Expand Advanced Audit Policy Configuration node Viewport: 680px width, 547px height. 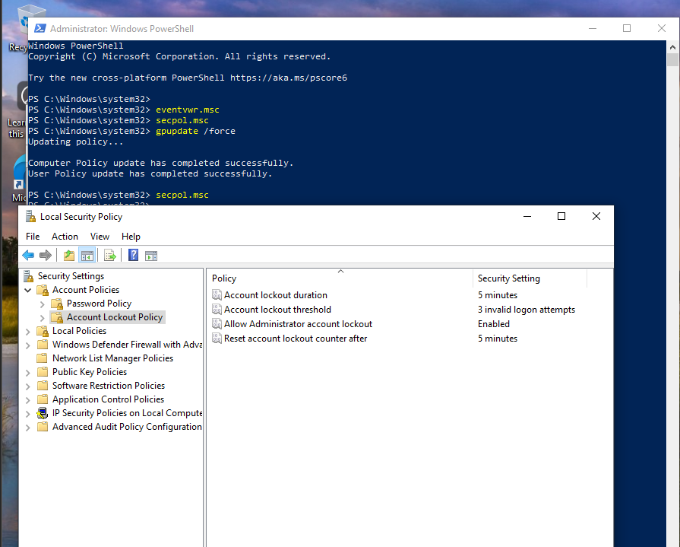pos(28,427)
